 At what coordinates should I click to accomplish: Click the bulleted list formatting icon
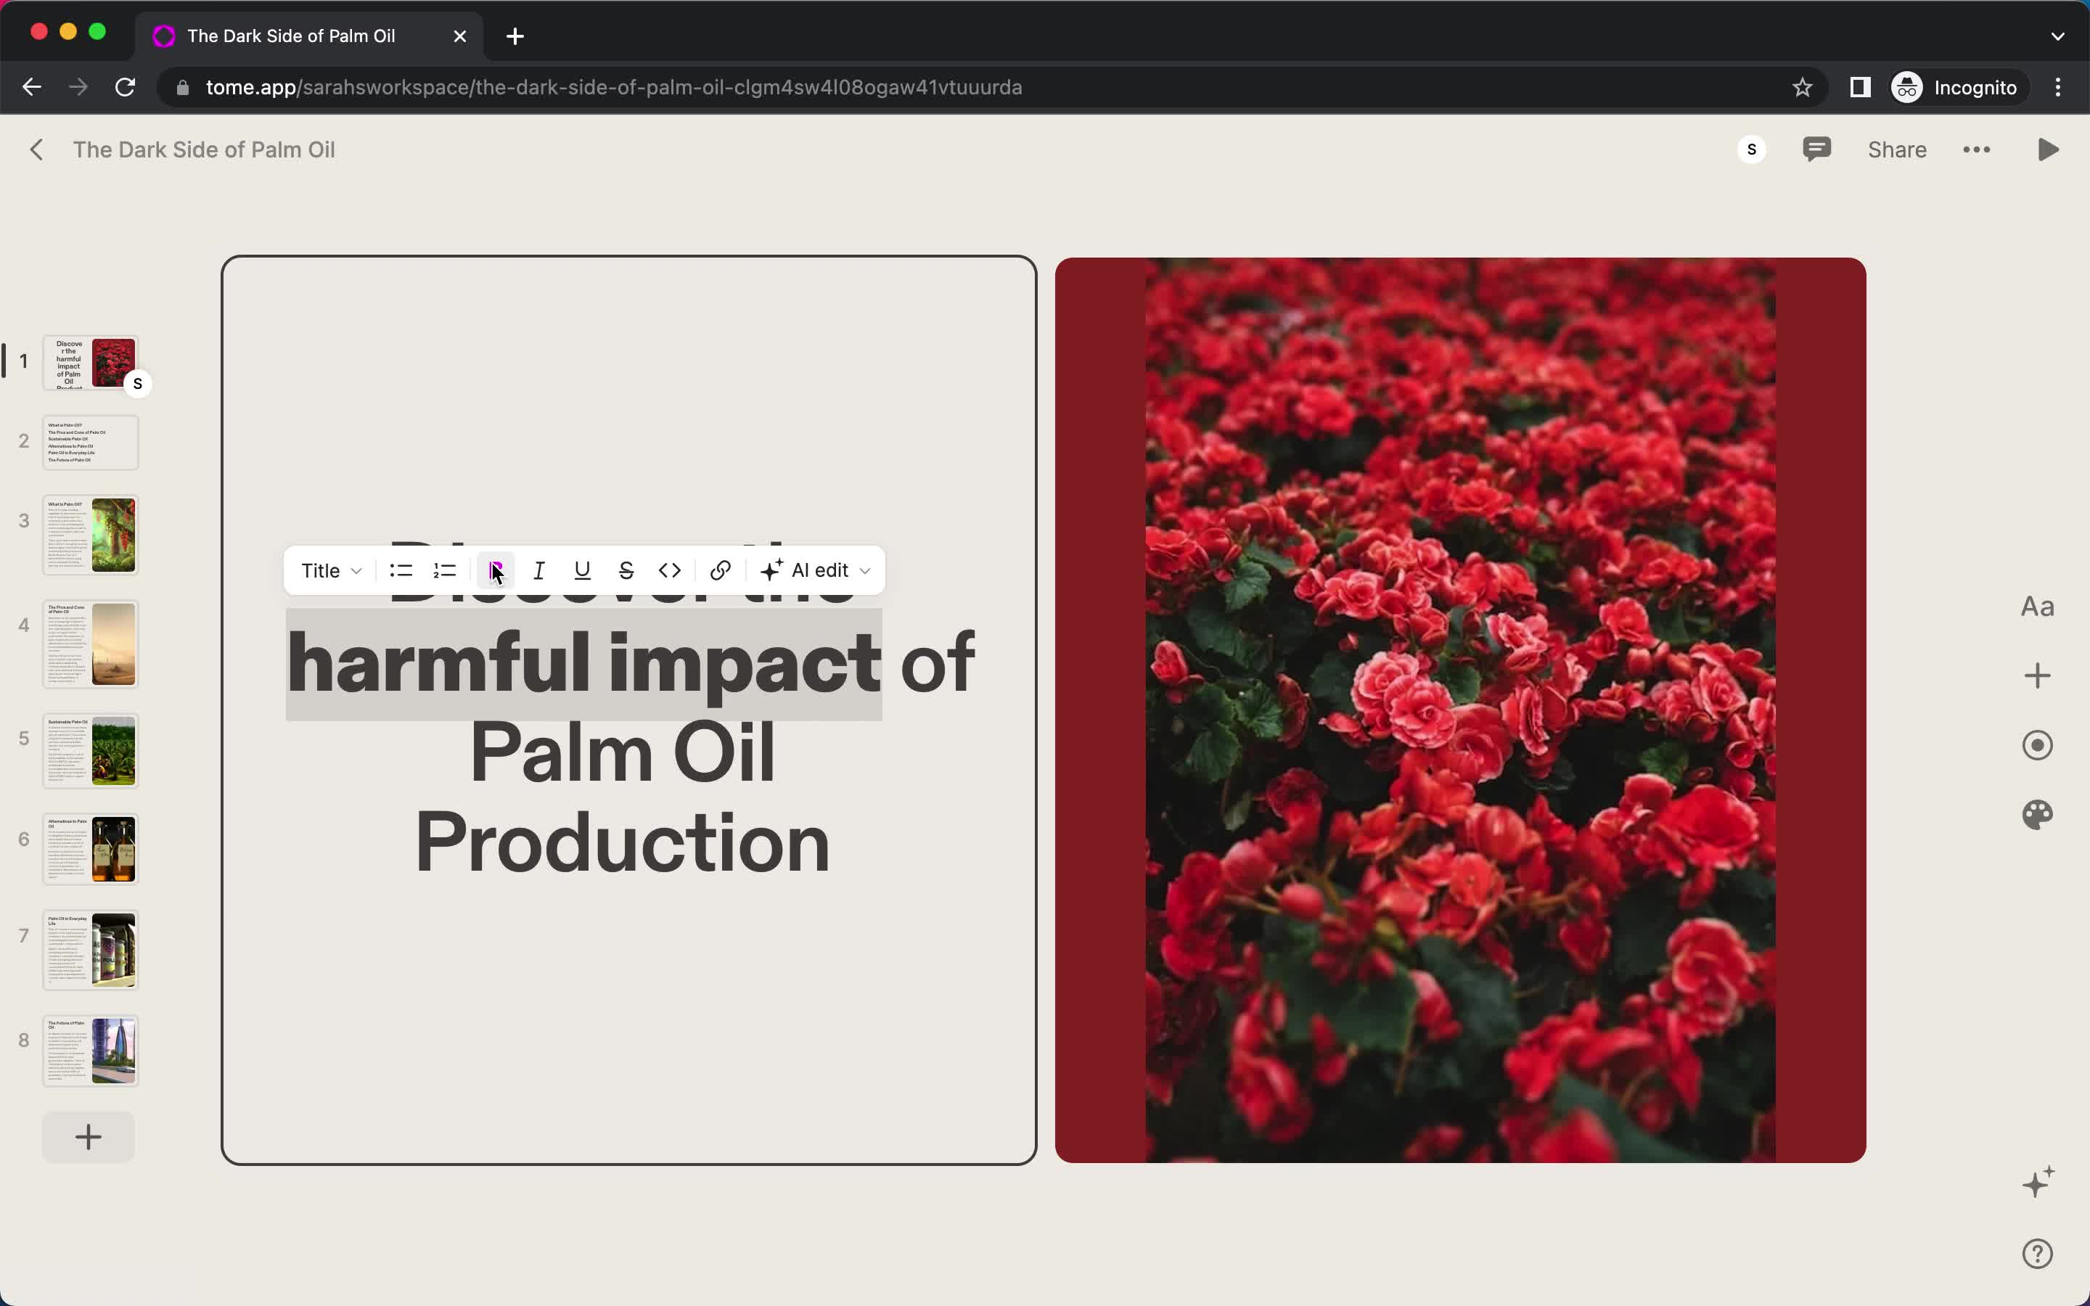tap(398, 570)
